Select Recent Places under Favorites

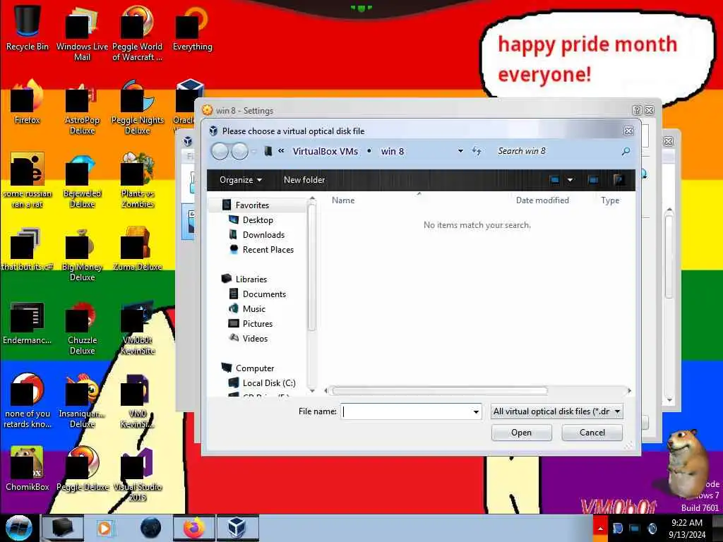[268, 249]
